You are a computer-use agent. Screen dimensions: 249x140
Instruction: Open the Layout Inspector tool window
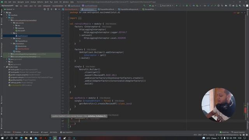tap(238, 132)
